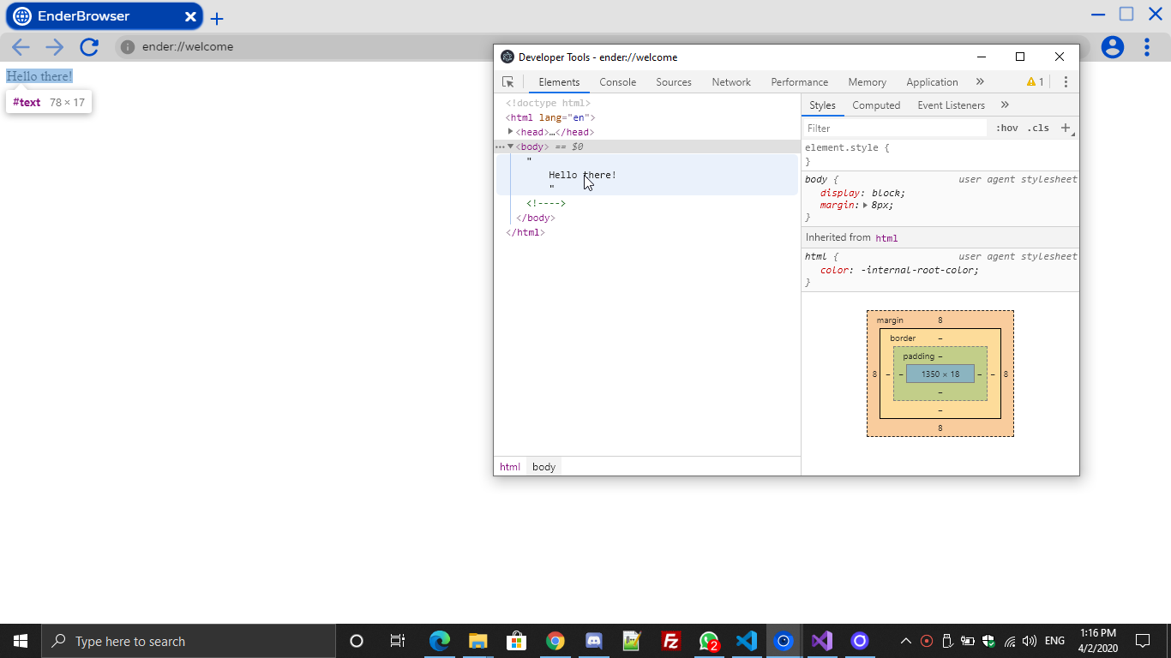
Task: Click the -internal-root-color value
Action: tap(919, 270)
